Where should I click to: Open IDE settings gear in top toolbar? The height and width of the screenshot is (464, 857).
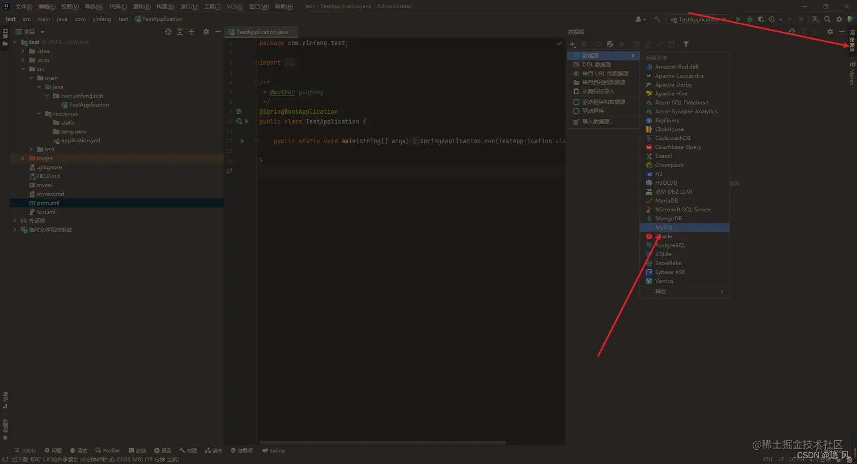point(839,19)
